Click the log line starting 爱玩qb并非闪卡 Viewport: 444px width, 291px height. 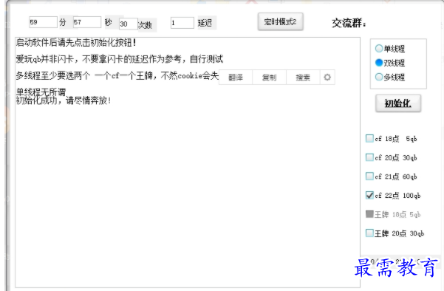120,59
